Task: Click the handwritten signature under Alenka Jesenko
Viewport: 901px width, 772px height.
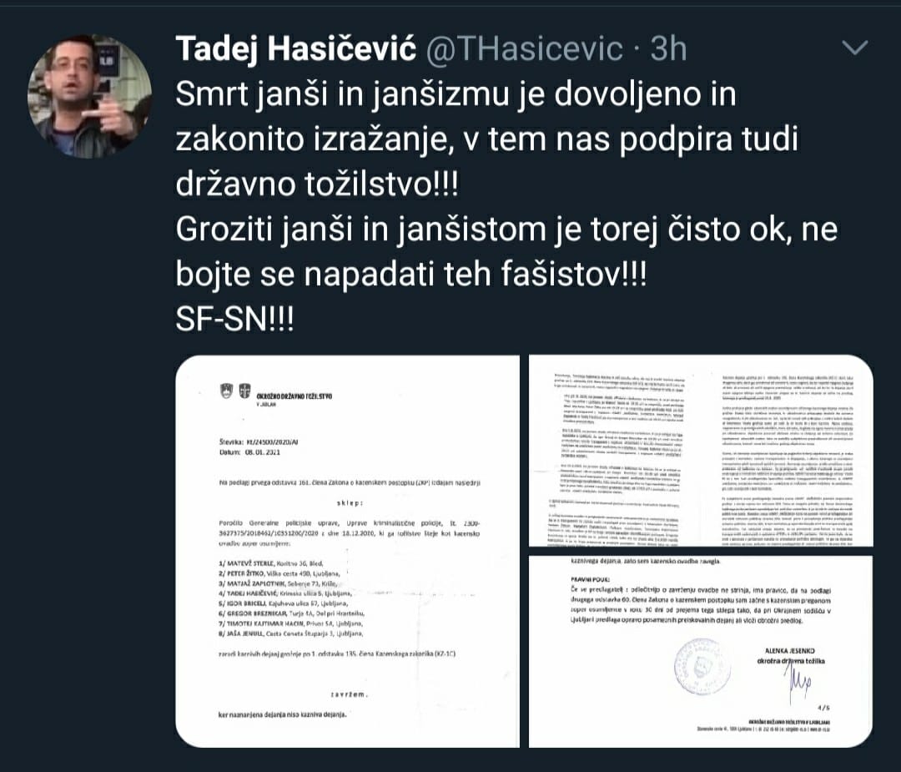Action: (800, 683)
